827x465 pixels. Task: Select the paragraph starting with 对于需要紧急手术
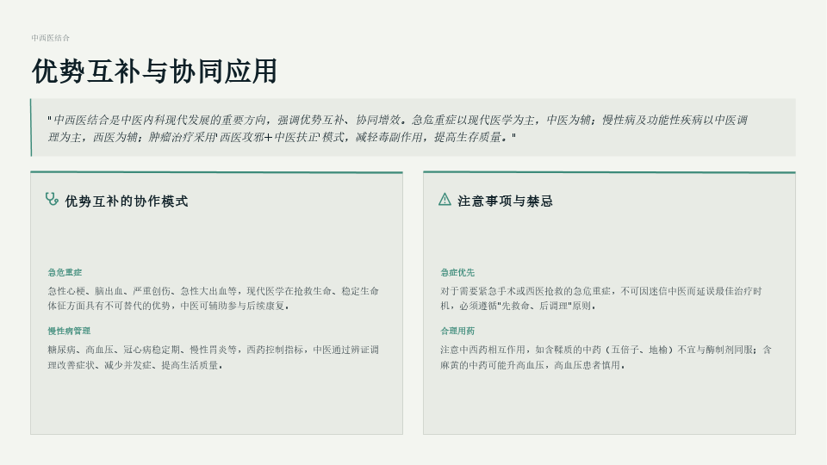pyautogui.click(x=601, y=299)
